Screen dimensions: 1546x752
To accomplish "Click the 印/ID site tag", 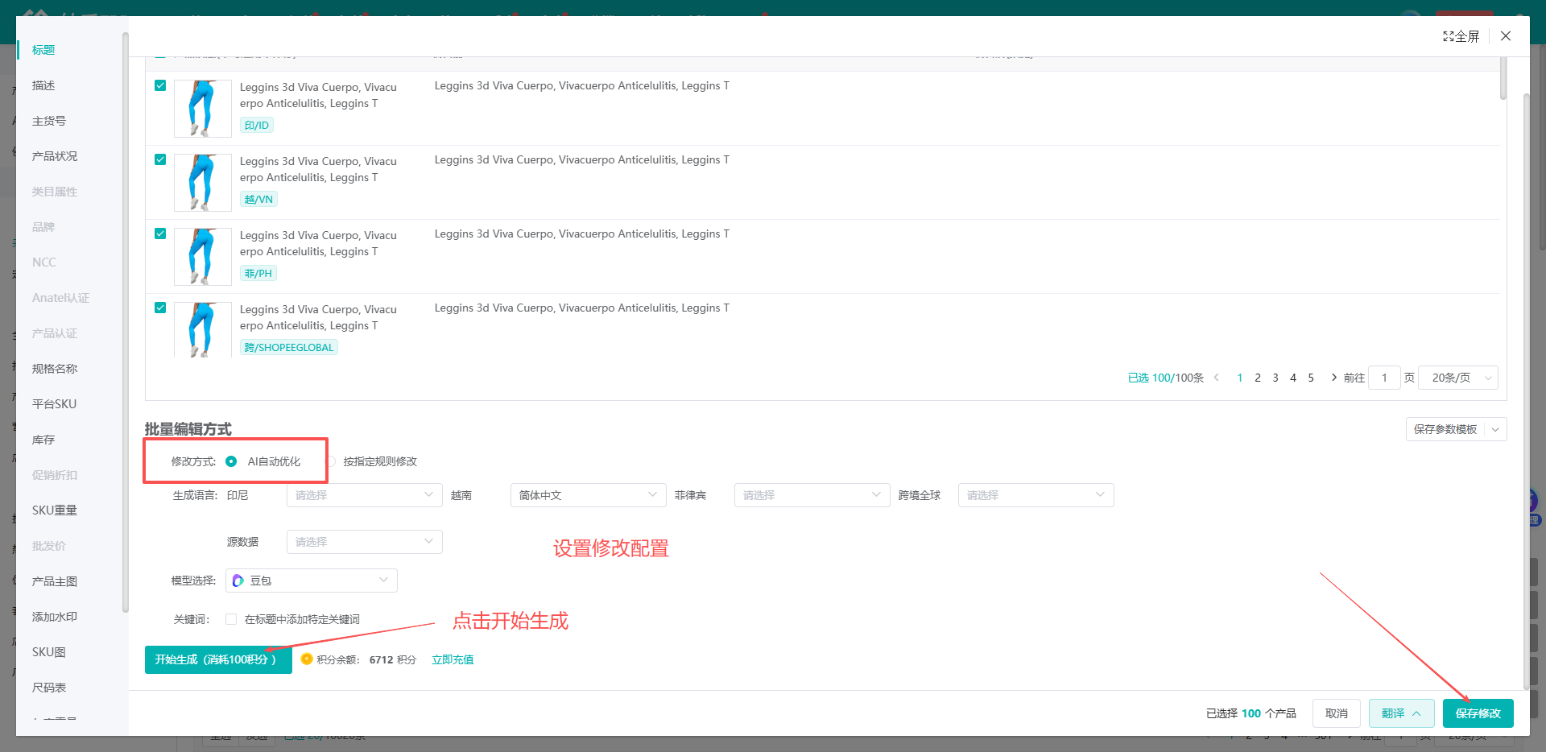I will (x=257, y=125).
